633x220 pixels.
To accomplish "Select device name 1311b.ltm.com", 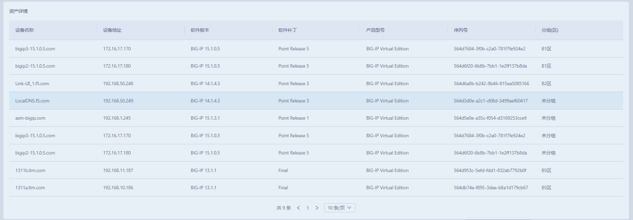I will [x=30, y=170].
